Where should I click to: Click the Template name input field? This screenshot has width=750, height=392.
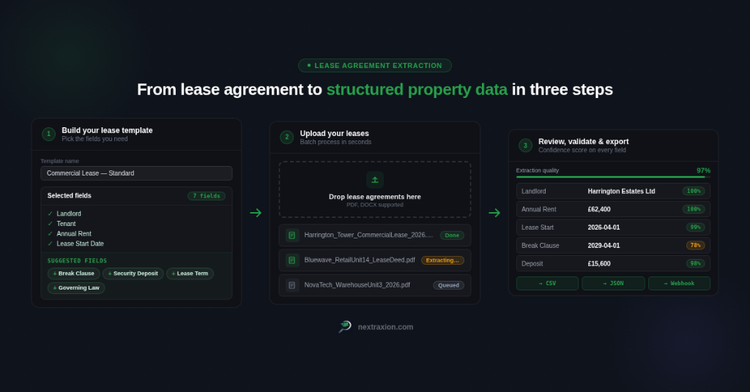(136, 173)
